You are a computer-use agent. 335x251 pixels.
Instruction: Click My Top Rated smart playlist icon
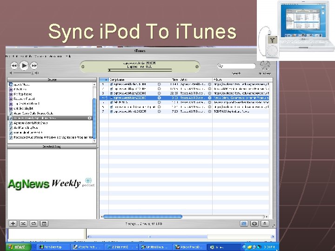11,94
